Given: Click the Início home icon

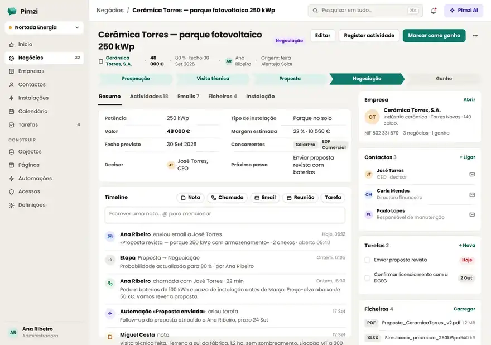Looking at the screenshot, I should tap(12, 45).
